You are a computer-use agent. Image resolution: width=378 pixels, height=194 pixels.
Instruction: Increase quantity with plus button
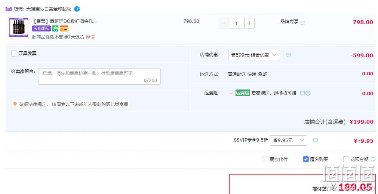tap(249, 24)
